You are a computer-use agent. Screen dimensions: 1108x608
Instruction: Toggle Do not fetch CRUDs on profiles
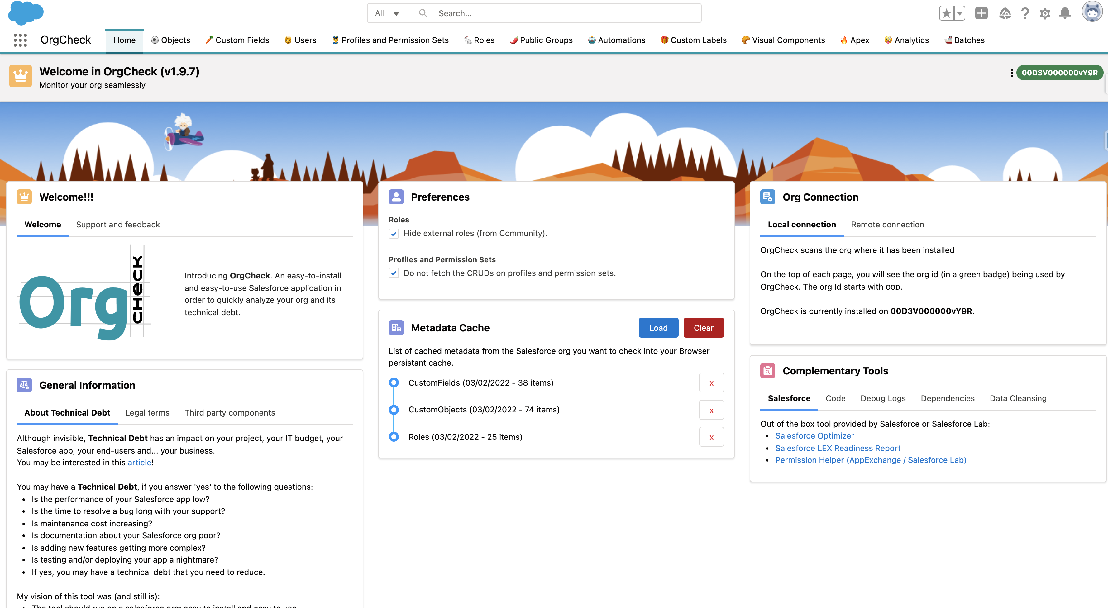[394, 273]
